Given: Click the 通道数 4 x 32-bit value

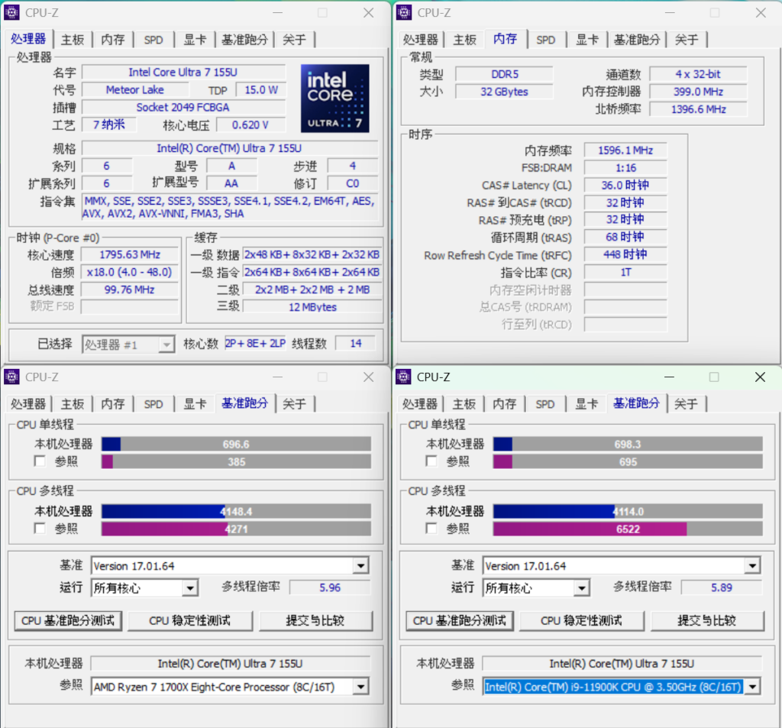Looking at the screenshot, I should coord(698,74).
